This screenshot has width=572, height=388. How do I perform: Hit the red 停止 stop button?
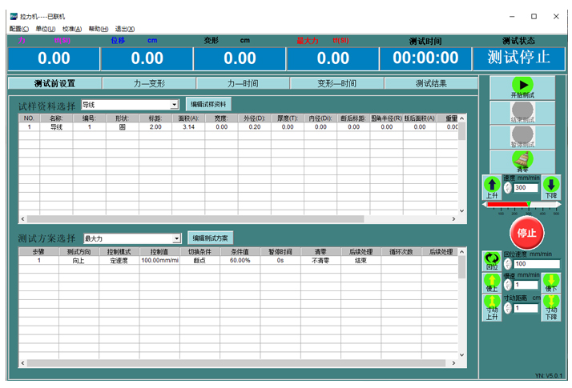click(526, 234)
